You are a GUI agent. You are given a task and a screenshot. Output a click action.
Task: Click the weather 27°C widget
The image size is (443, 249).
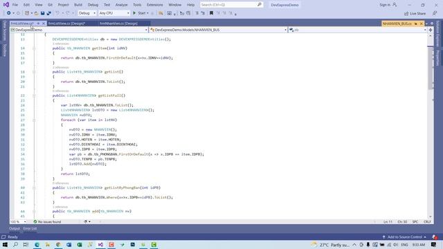[x=331, y=244]
